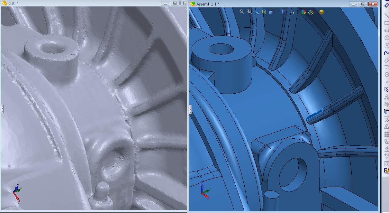Pick the Circle sketch tool
The width and height of the screenshot is (389, 213).
[x=386, y=38]
